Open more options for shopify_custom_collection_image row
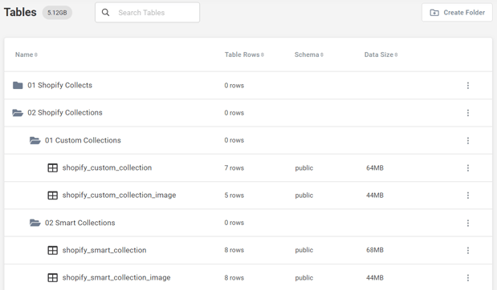 pos(468,195)
